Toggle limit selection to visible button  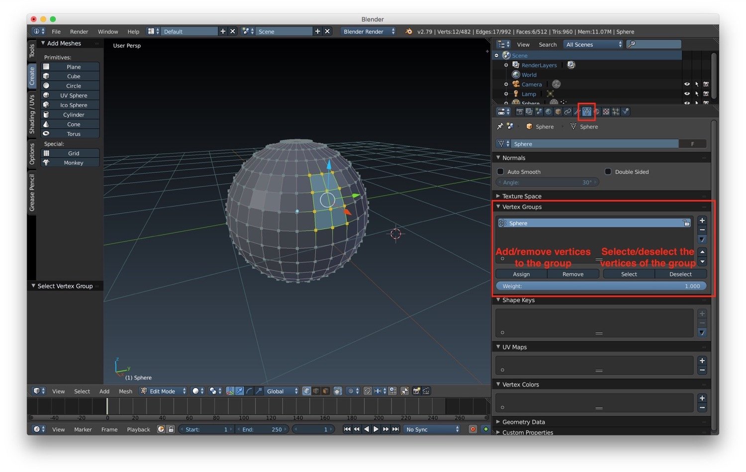tap(338, 391)
